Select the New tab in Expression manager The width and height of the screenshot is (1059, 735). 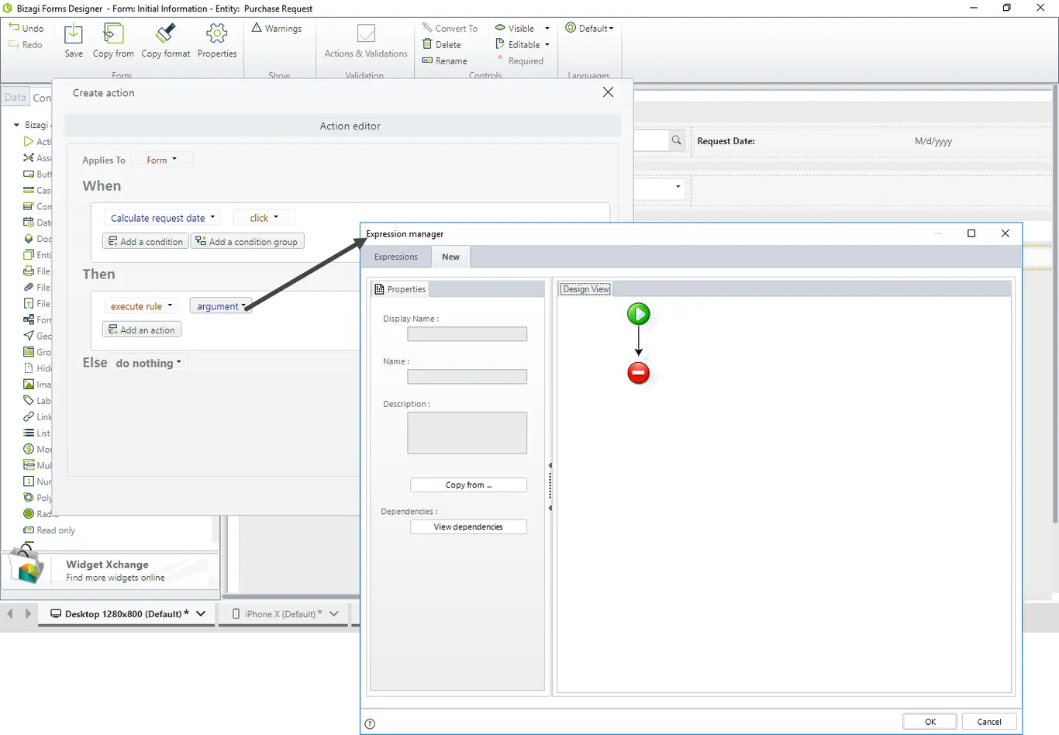click(x=450, y=257)
